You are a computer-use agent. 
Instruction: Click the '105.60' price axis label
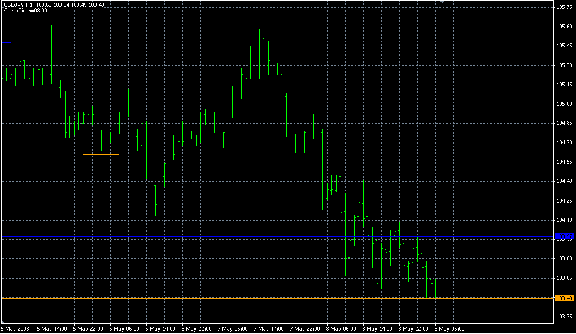pyautogui.click(x=565, y=27)
